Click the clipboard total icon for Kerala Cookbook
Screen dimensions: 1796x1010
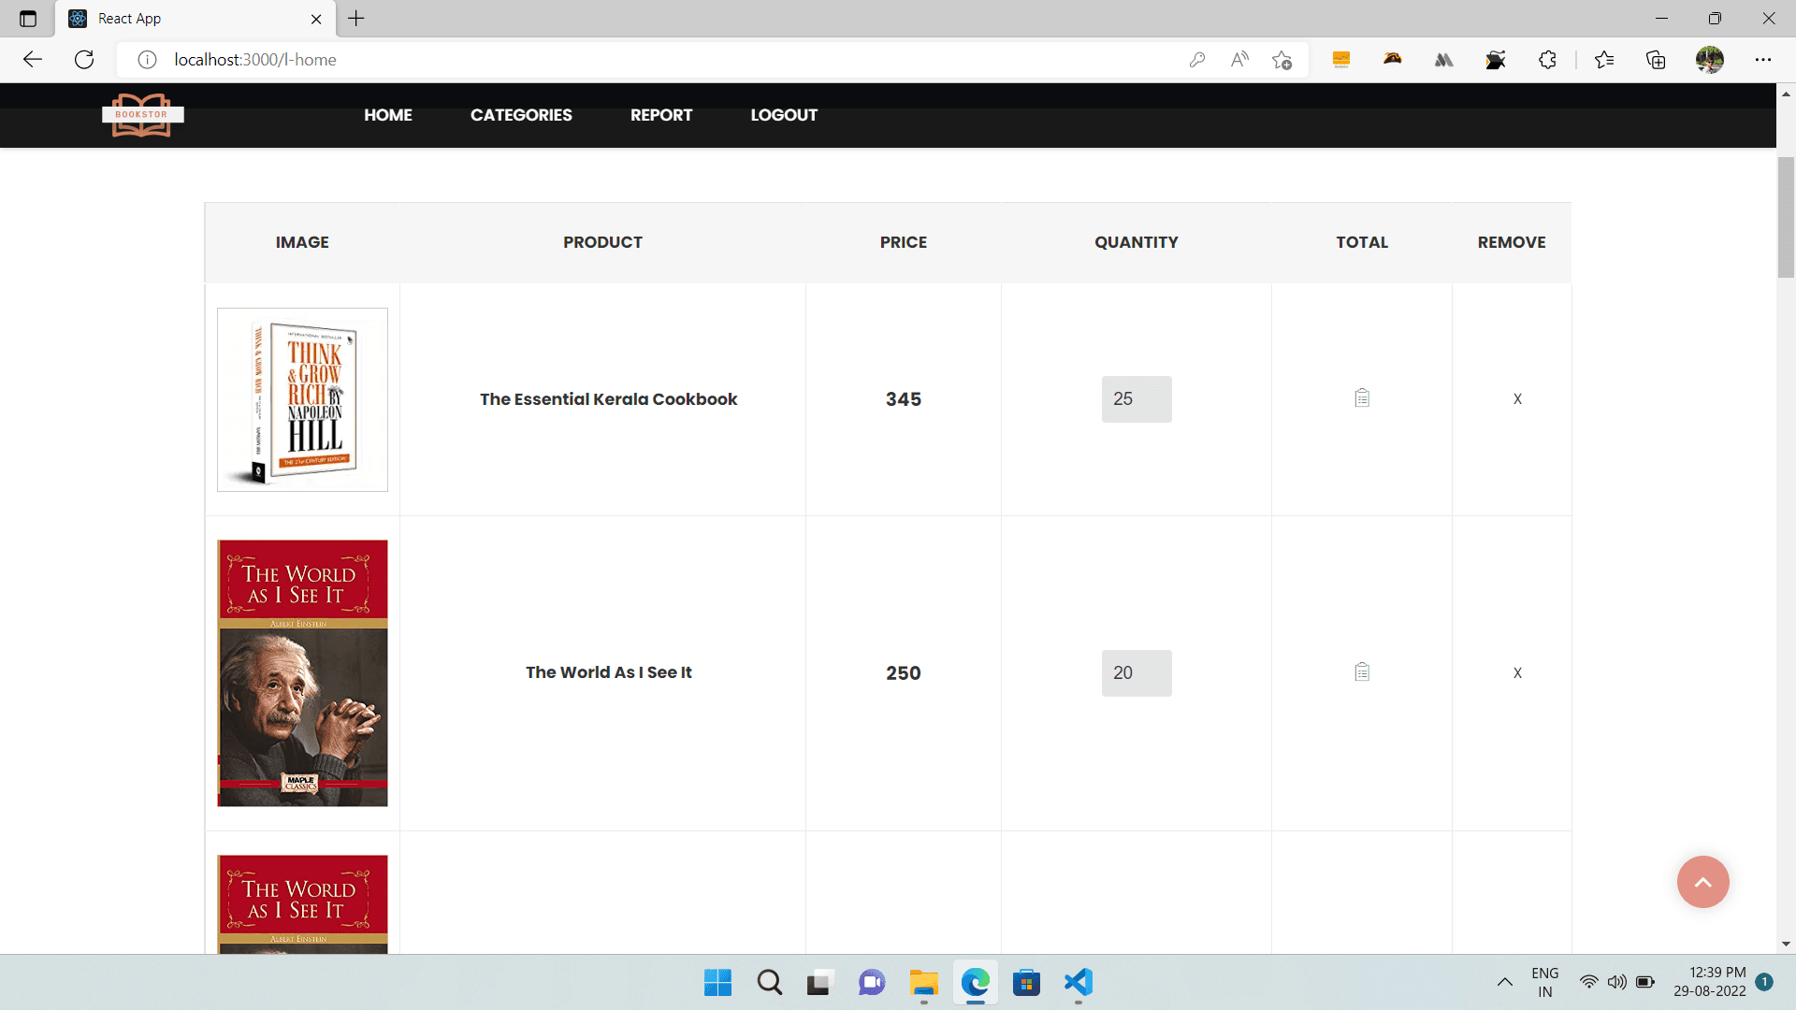[1362, 398]
